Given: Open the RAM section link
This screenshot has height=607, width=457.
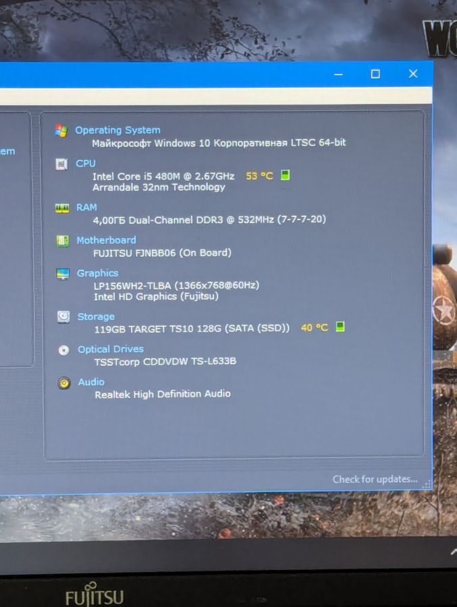Looking at the screenshot, I should point(86,208).
